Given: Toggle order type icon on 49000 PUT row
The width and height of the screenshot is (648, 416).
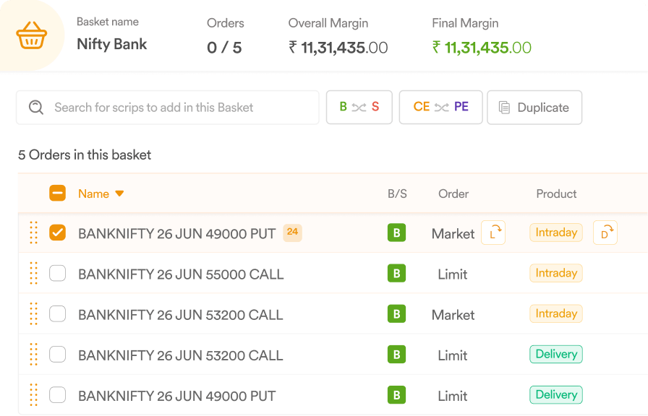Looking at the screenshot, I should [x=493, y=233].
